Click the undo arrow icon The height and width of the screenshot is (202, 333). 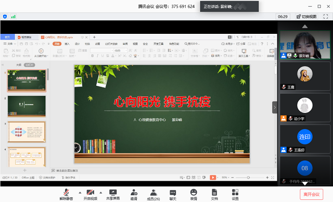36,44
